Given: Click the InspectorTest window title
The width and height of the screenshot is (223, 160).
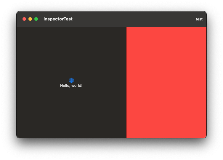Looking at the screenshot, I should click(x=58, y=19).
